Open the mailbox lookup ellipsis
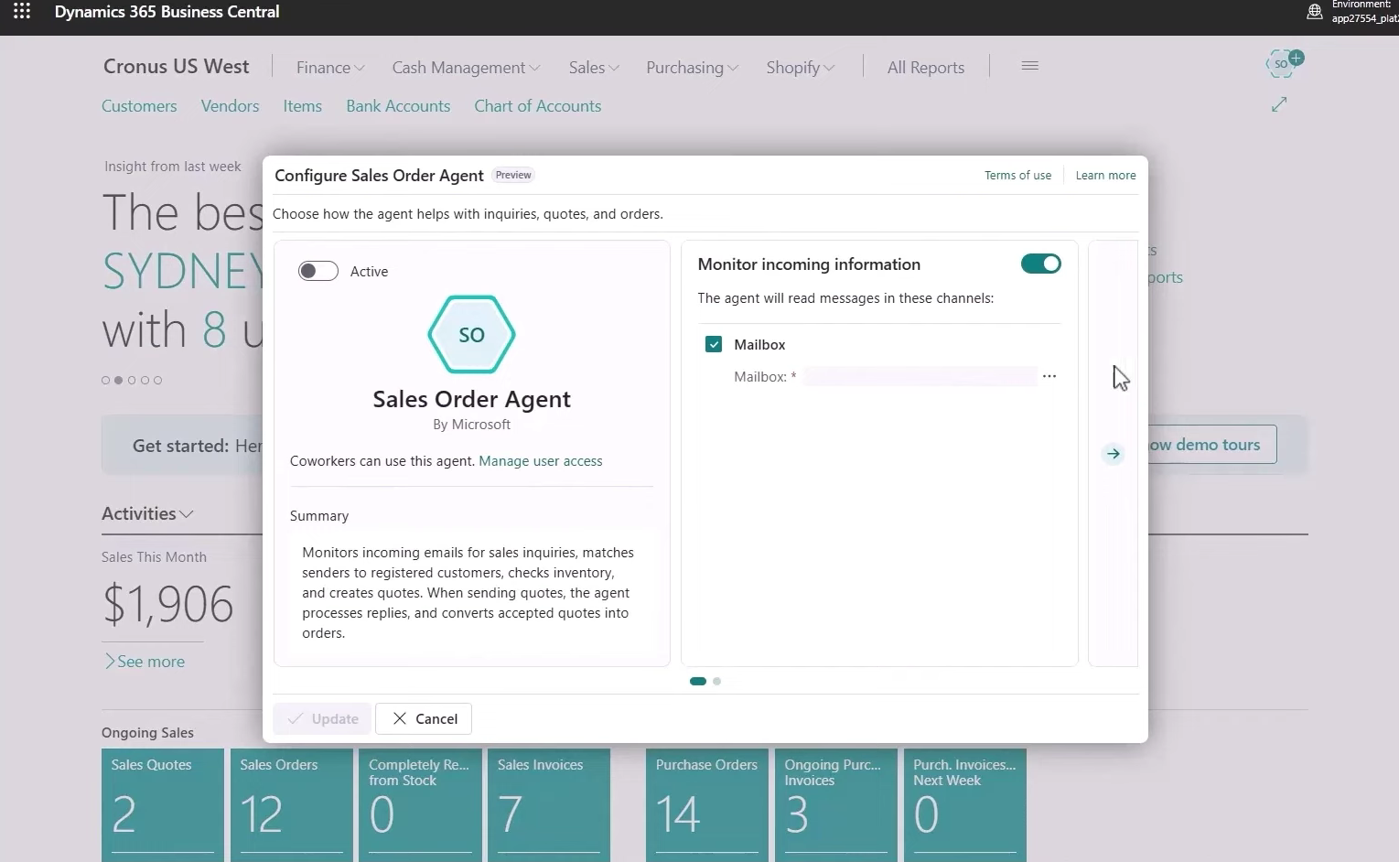1399x862 pixels. pyautogui.click(x=1049, y=376)
